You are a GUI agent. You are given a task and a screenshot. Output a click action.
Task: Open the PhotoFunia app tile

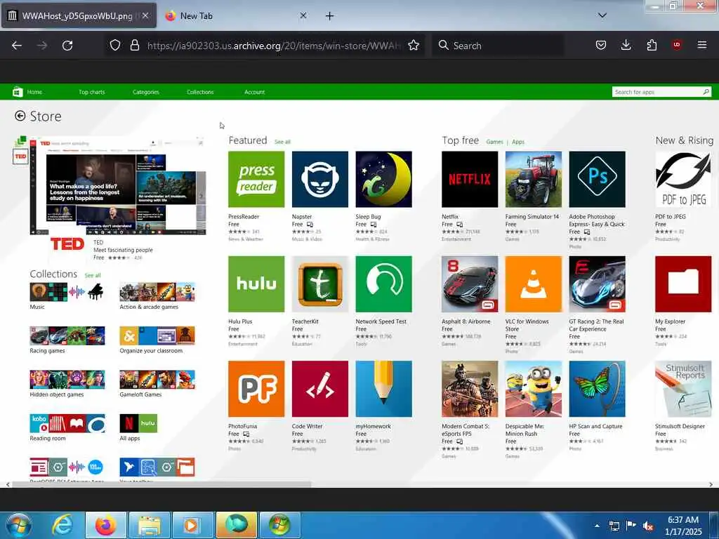[256, 389]
